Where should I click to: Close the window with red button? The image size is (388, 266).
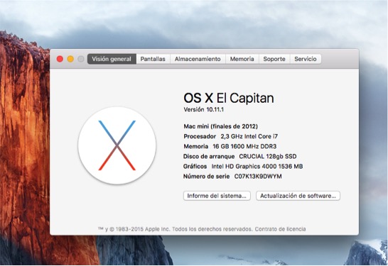pyautogui.click(x=60, y=59)
